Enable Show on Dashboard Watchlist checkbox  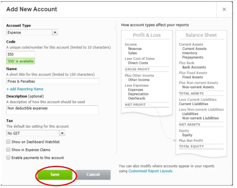point(8,142)
